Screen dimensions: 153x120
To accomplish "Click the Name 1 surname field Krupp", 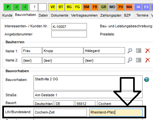I will (63, 51).
